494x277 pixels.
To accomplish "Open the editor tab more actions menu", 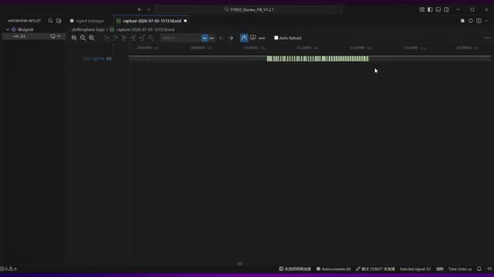I will (x=487, y=21).
